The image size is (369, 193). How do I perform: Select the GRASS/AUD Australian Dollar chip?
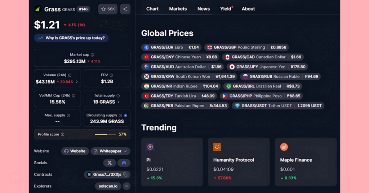(x=183, y=67)
